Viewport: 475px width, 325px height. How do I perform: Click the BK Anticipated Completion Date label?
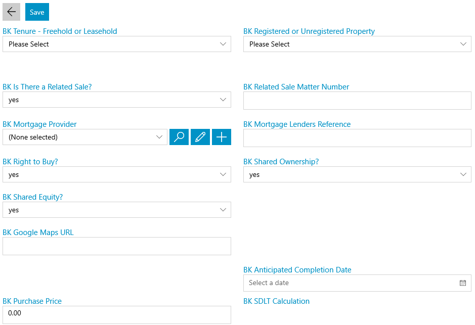pos(297,270)
